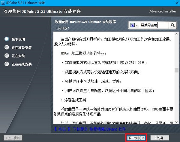Click the JDPaint加工模拟功能的特点 text line

83,53
